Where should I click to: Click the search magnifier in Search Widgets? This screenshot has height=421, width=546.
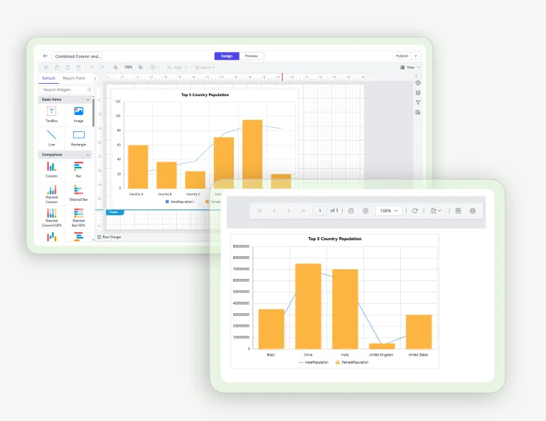coord(90,89)
